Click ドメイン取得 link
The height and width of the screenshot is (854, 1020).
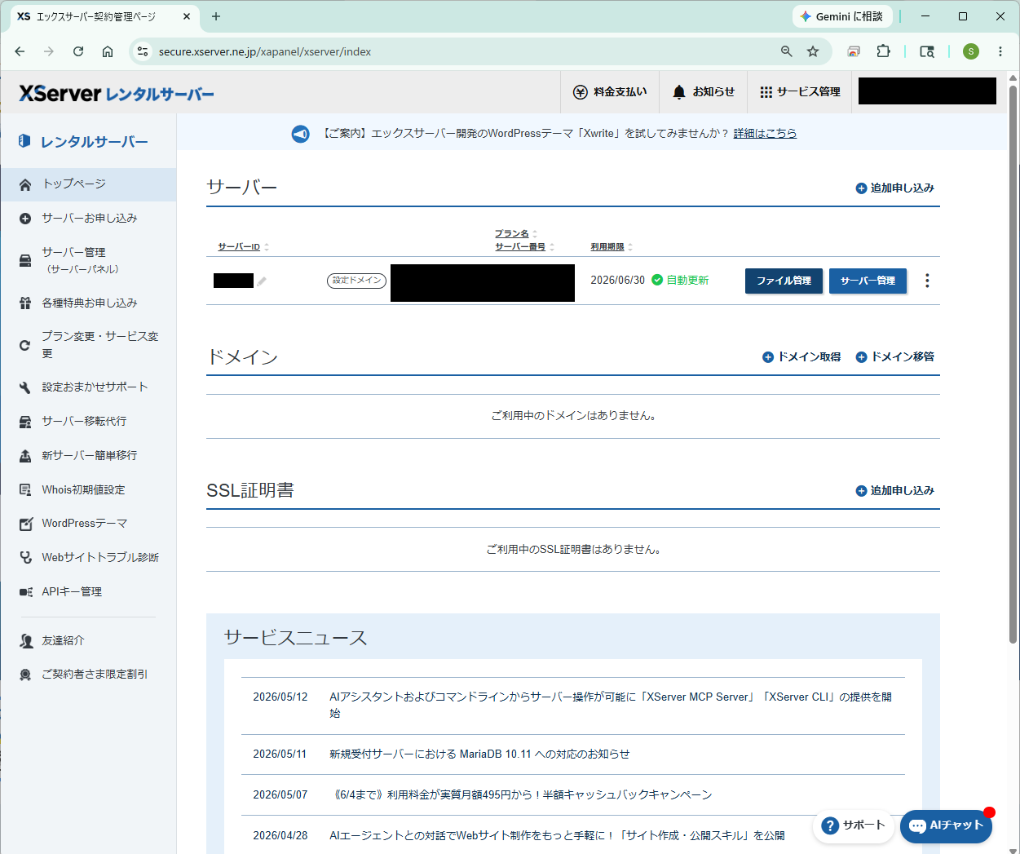point(801,356)
